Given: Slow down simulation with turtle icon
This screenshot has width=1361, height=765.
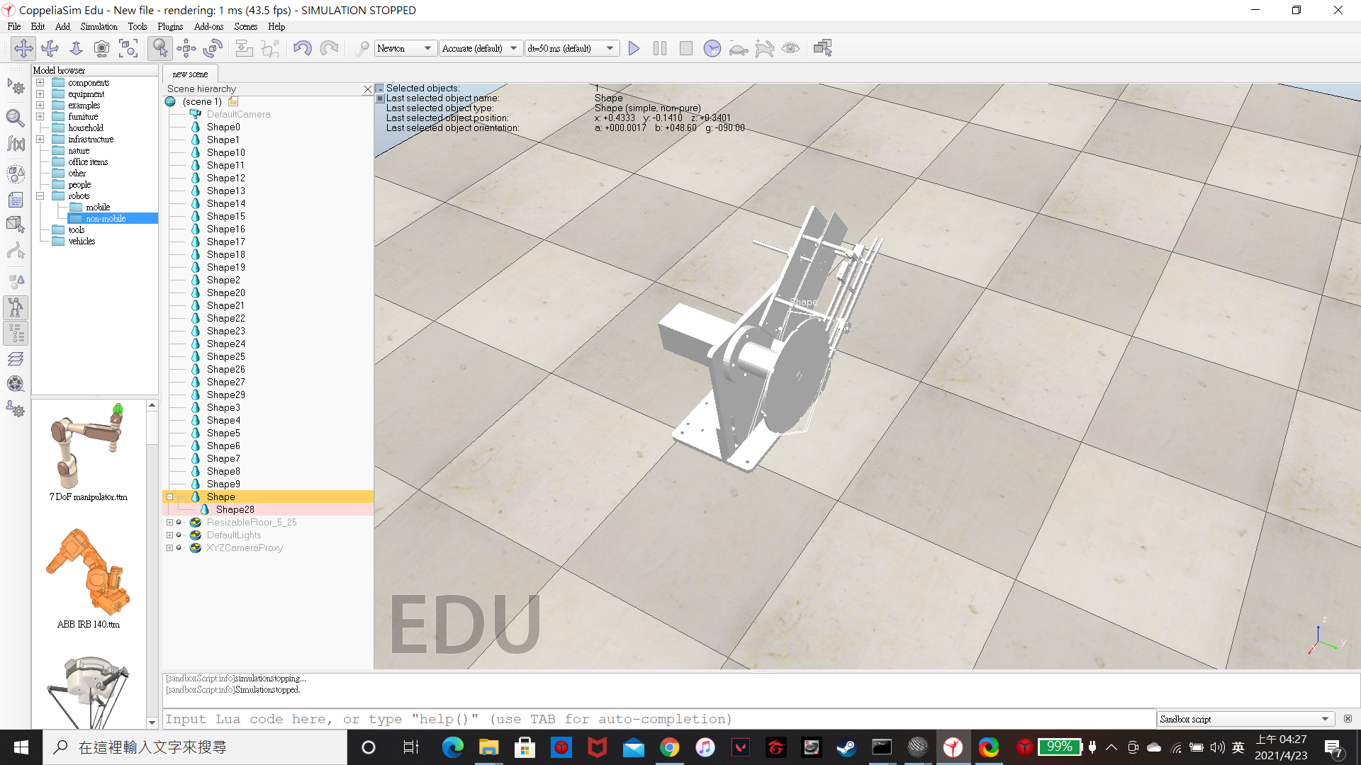Looking at the screenshot, I should [739, 48].
